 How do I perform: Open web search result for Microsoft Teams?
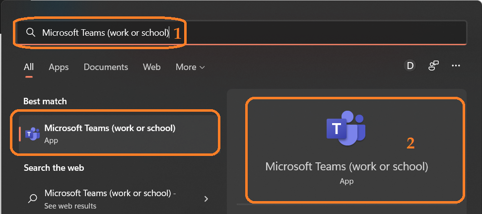pos(119,199)
